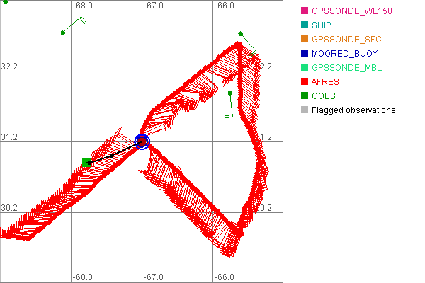
Task: Click the teal SHIP legend square
Action: click(x=304, y=25)
